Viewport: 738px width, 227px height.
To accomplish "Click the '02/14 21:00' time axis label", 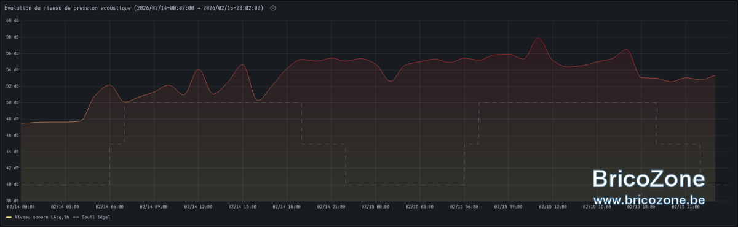I will [331, 207].
